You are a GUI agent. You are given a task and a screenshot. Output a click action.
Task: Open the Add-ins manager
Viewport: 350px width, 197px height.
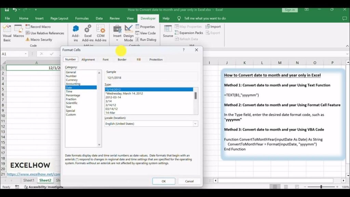point(76,33)
